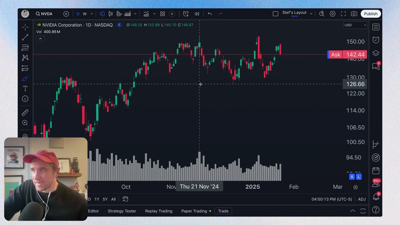Collapse the indicator legend chevron
This screenshot has width=400, height=225.
40,38
